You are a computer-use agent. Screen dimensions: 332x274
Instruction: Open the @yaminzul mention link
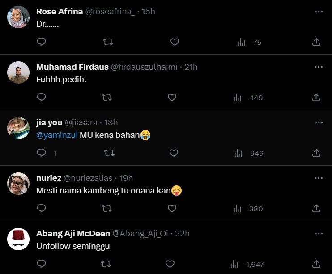[x=57, y=134]
